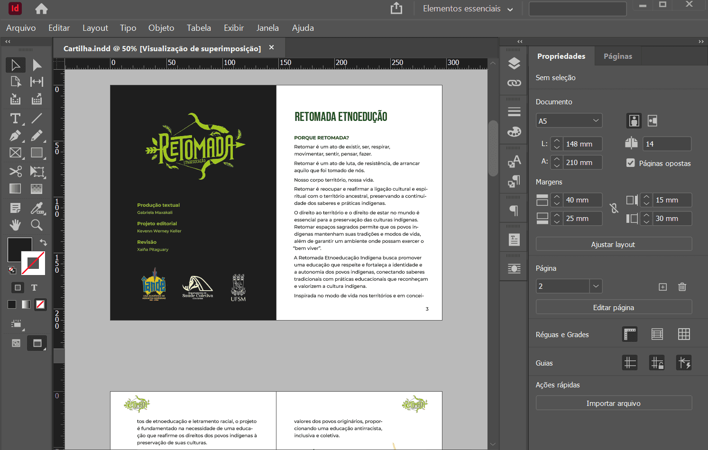
Task: Pick the Scissors tool
Action: [15, 171]
